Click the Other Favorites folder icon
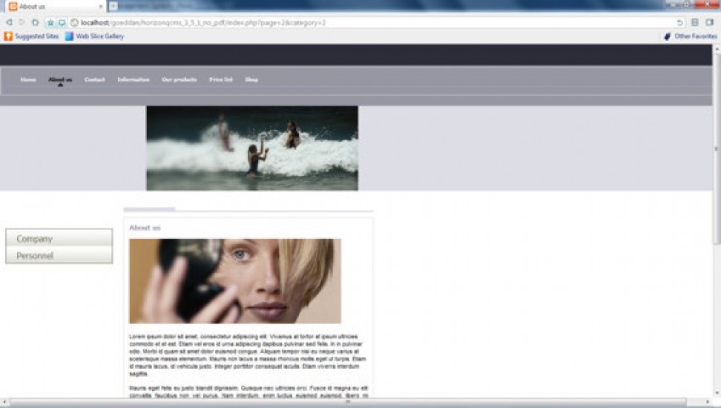The height and width of the screenshot is (408, 721). click(668, 36)
